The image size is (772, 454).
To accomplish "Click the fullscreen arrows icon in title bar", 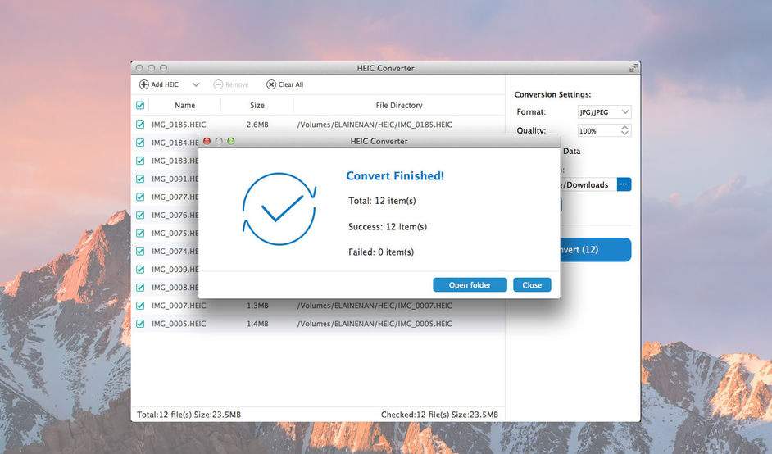I will tap(633, 68).
